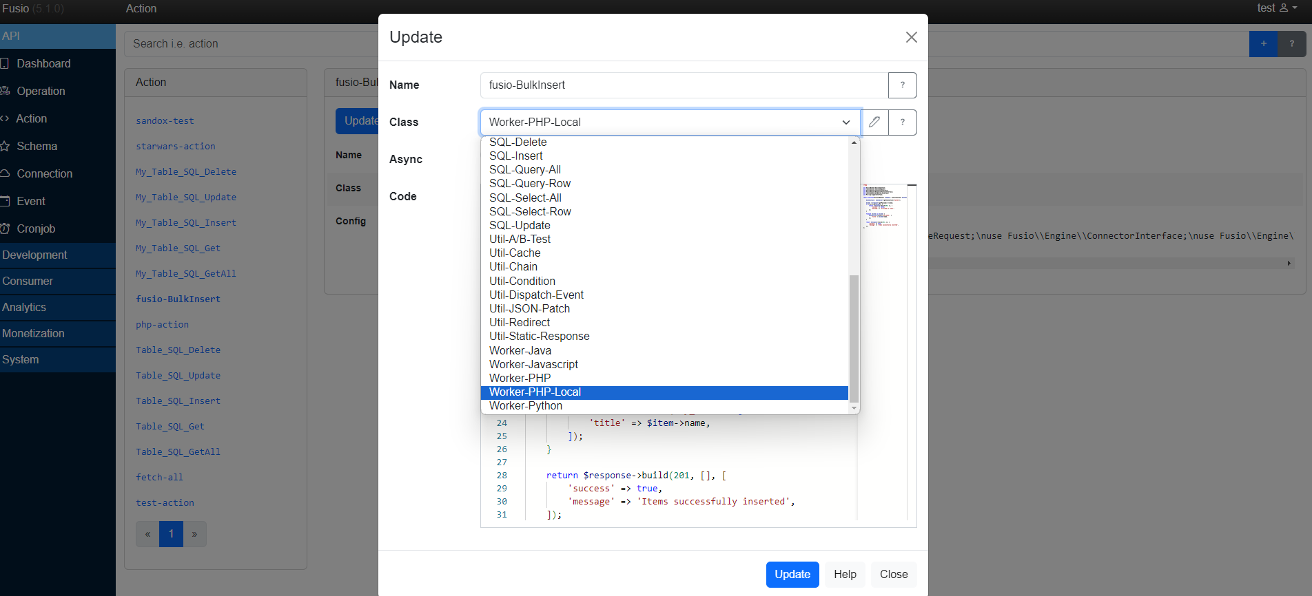Expand the Analytics section
Screen dimensions: 1312x596
click(x=58, y=307)
